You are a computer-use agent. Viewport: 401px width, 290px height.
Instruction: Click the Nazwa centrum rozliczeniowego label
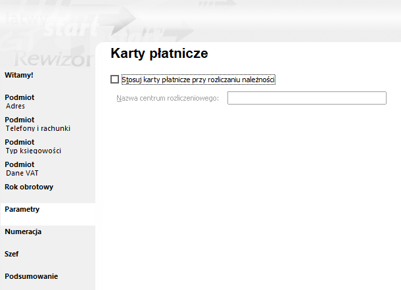(168, 98)
